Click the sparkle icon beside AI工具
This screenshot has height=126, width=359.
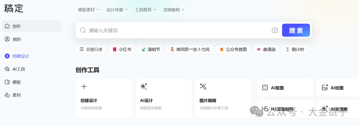7,69
